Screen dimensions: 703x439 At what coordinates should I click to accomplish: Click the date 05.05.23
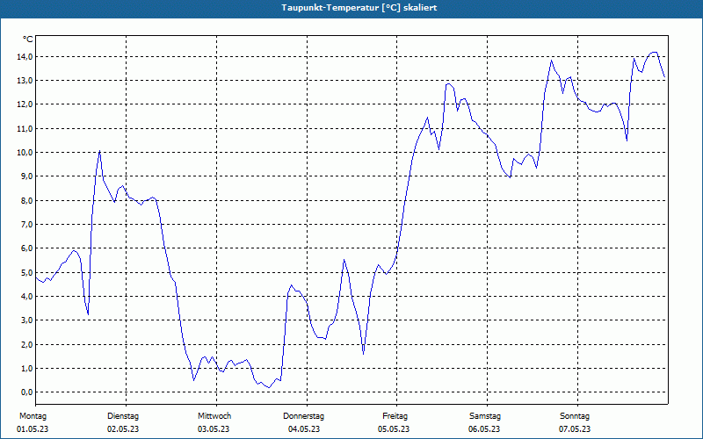[x=394, y=429]
